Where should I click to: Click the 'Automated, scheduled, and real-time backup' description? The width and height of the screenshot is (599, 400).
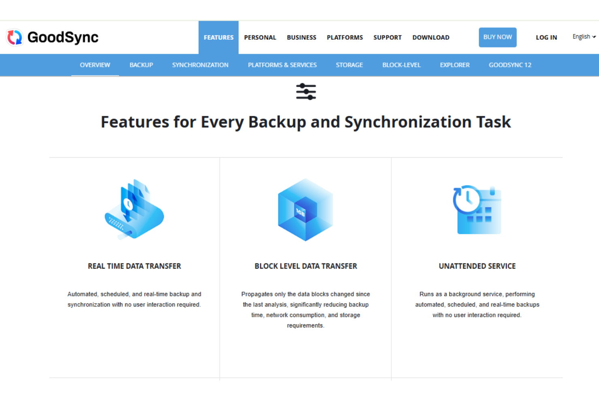134,299
